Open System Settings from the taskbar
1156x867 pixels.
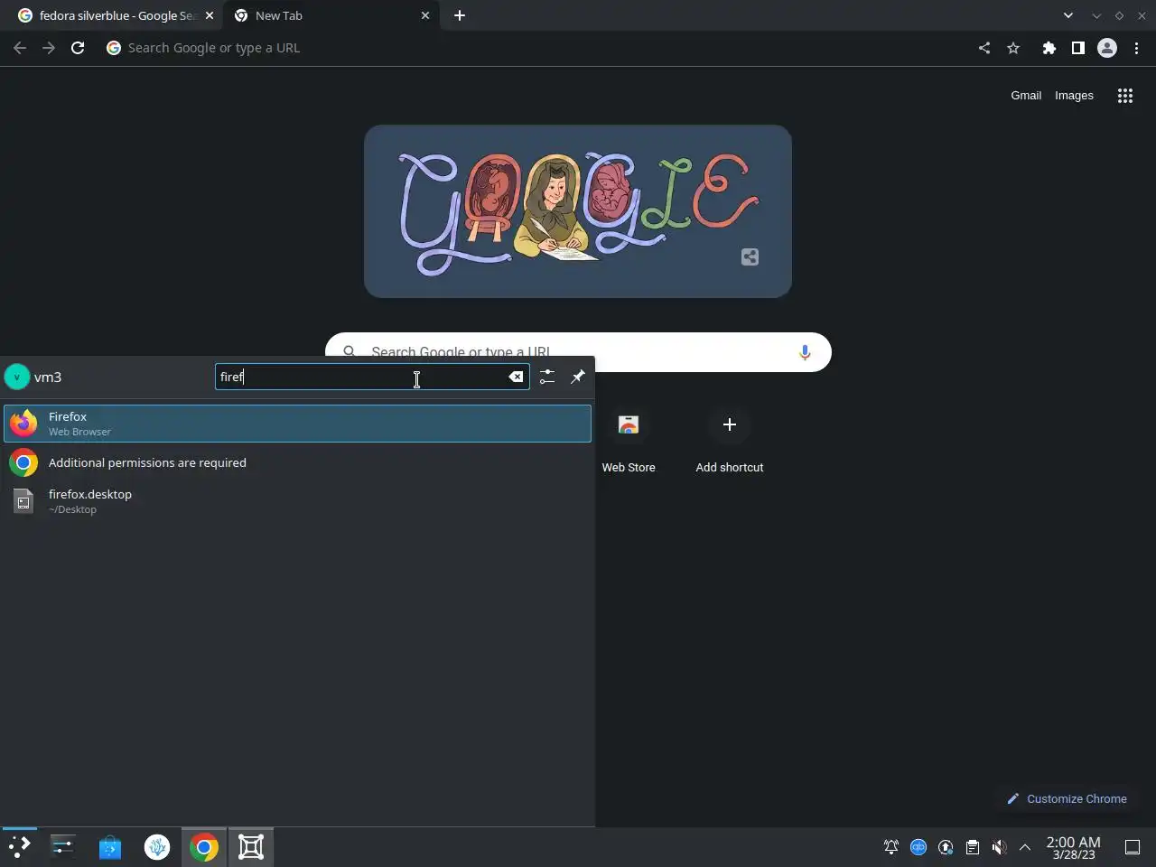point(62,846)
